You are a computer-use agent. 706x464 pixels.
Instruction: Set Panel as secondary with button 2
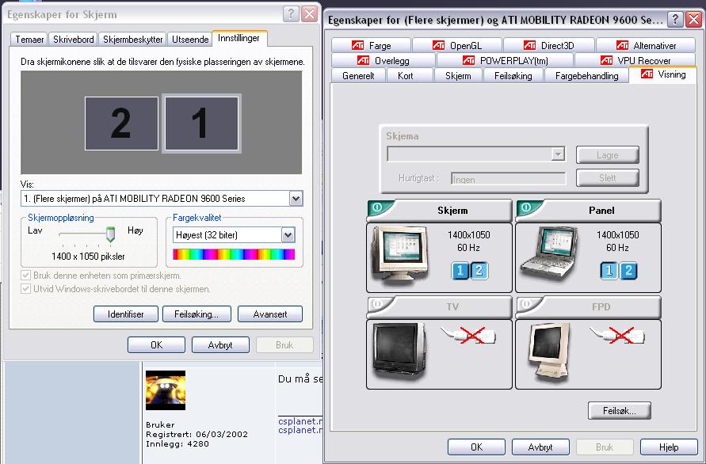tap(628, 271)
